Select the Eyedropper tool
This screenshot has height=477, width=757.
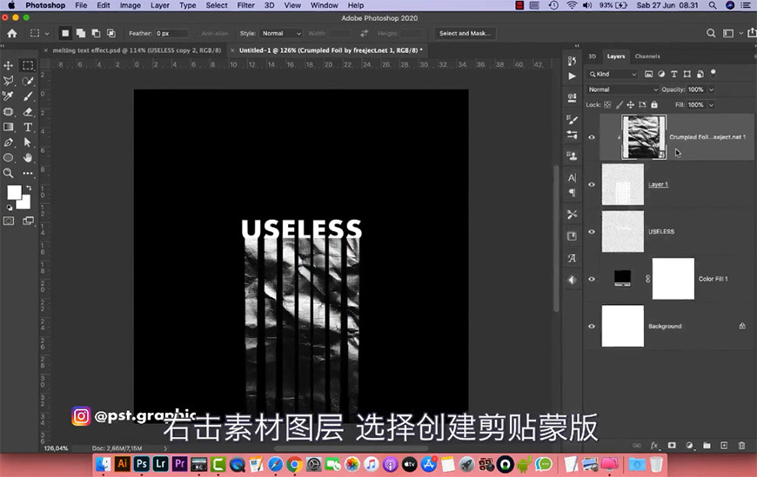coord(8,96)
